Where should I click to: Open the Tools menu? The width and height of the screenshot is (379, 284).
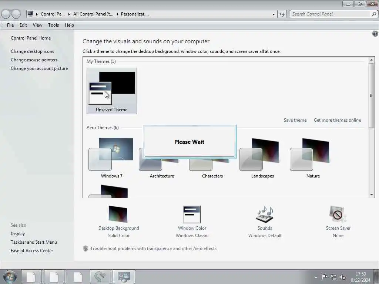click(x=53, y=25)
